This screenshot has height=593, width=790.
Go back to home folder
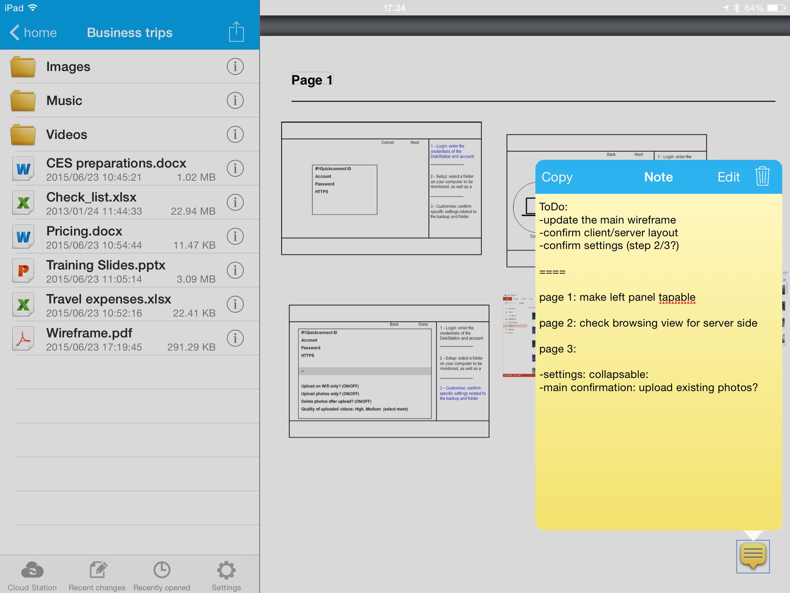click(x=33, y=32)
